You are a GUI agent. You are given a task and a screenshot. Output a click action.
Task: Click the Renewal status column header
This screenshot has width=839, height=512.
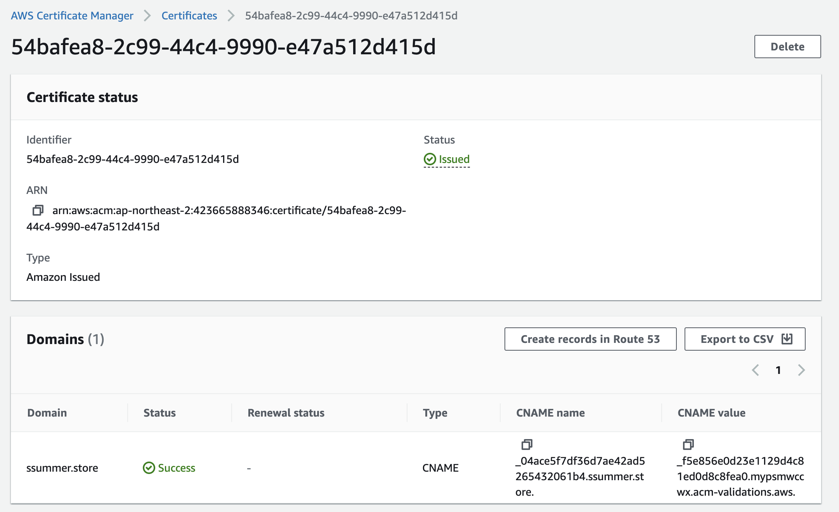coord(286,413)
